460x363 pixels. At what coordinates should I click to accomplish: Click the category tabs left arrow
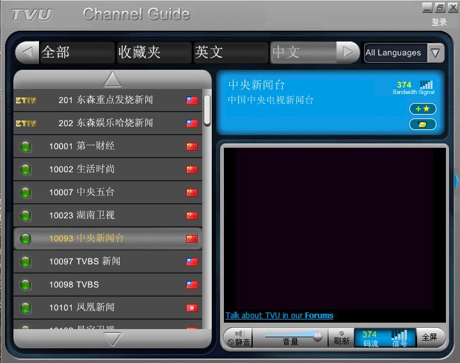pyautogui.click(x=28, y=52)
